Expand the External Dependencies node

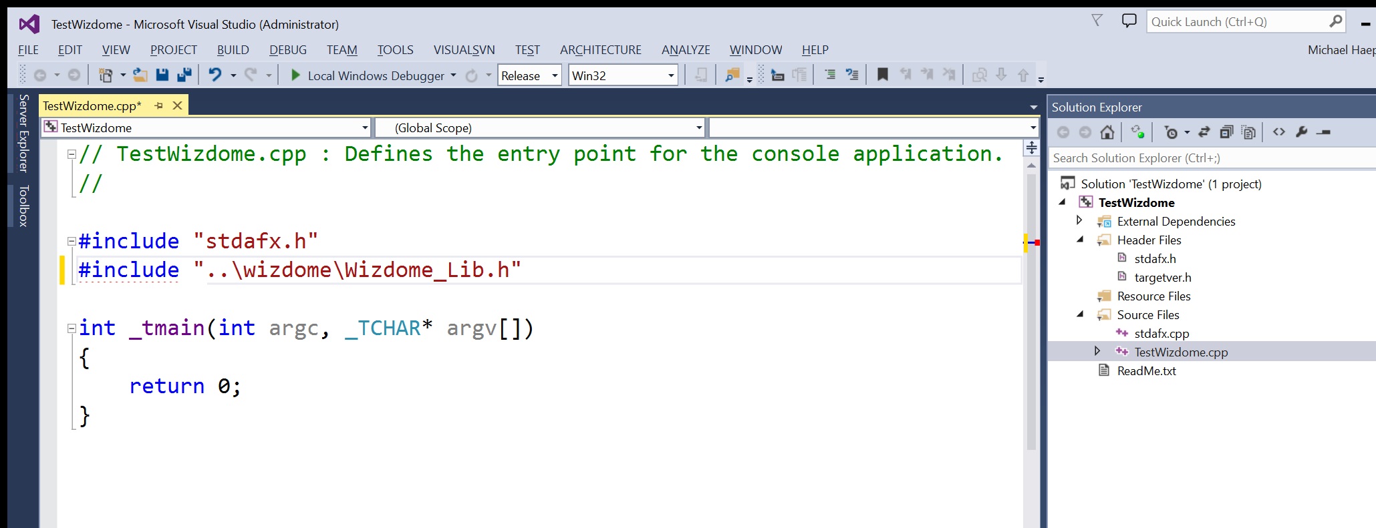click(x=1079, y=220)
